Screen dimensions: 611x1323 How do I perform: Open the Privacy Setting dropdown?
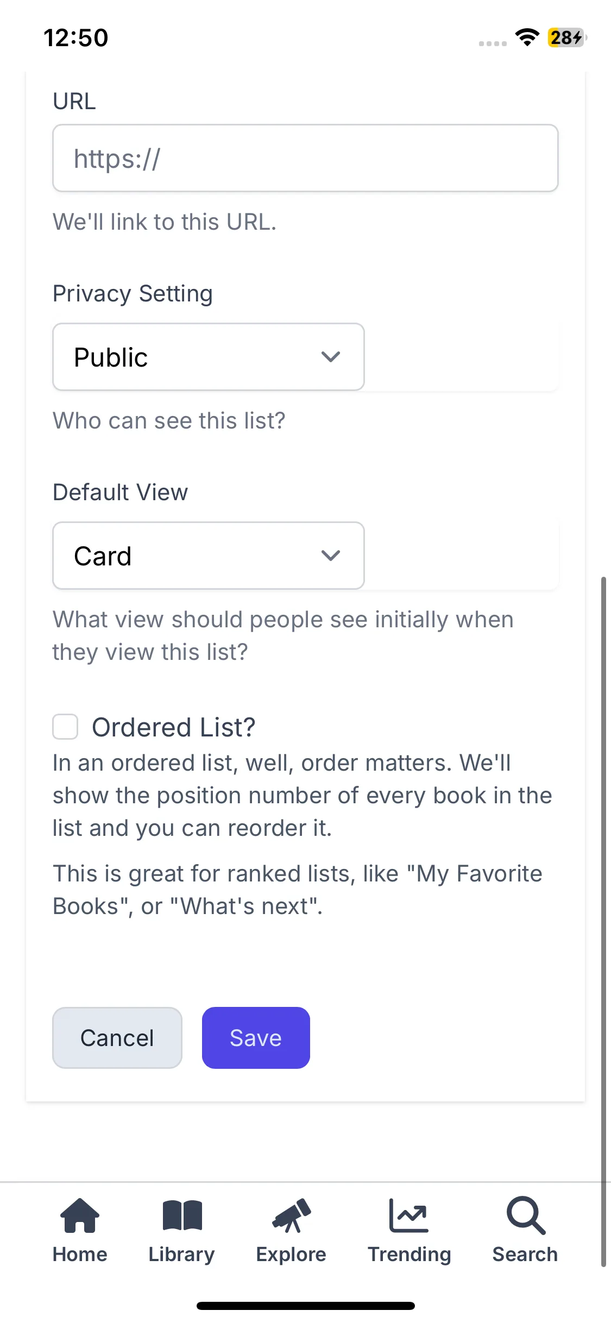point(208,357)
